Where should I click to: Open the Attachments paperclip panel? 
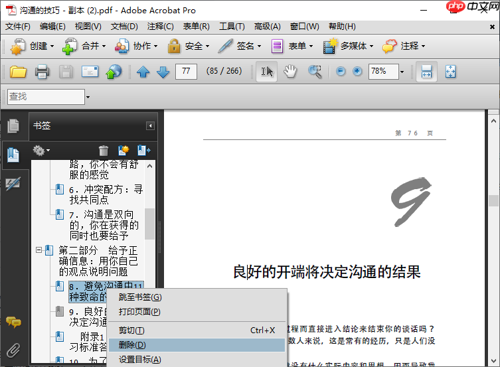tap(13, 350)
